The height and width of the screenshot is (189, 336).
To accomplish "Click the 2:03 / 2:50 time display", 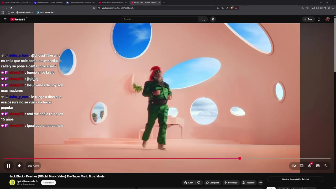I will point(33,166).
